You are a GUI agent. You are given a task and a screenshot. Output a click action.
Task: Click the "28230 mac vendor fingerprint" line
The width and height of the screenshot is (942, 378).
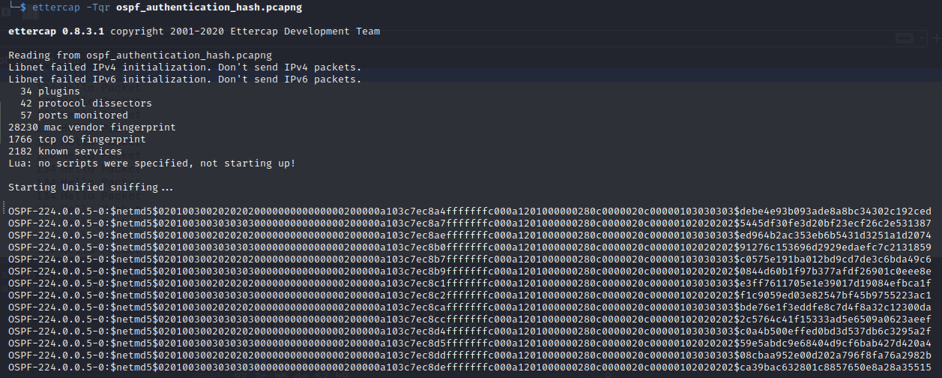[91, 127]
